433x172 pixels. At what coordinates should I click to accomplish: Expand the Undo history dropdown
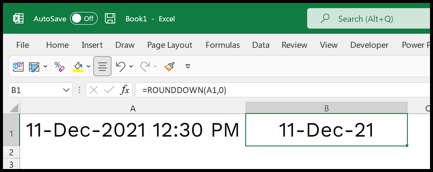point(131,66)
